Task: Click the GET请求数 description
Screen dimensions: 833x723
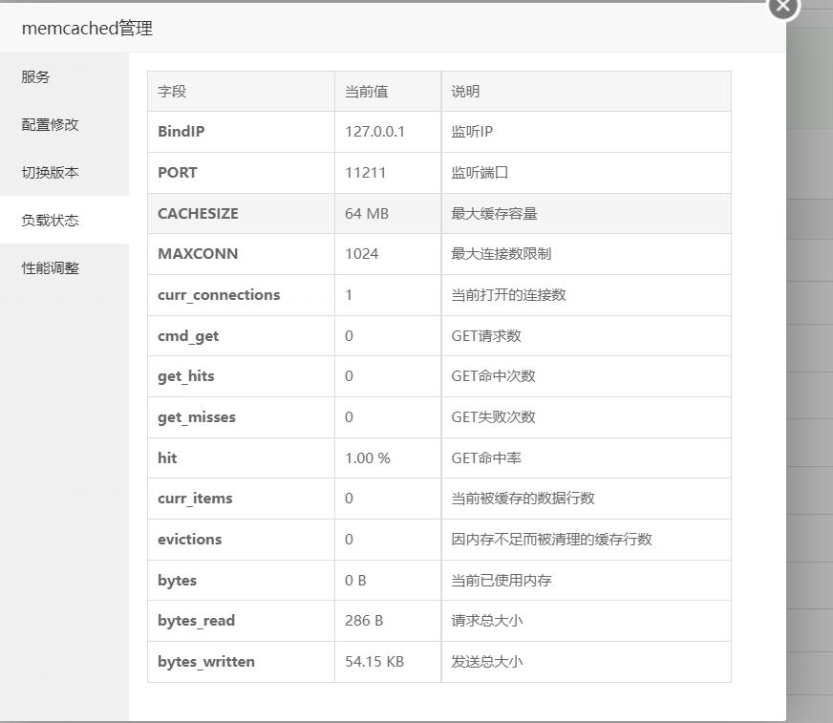Action: pos(486,336)
